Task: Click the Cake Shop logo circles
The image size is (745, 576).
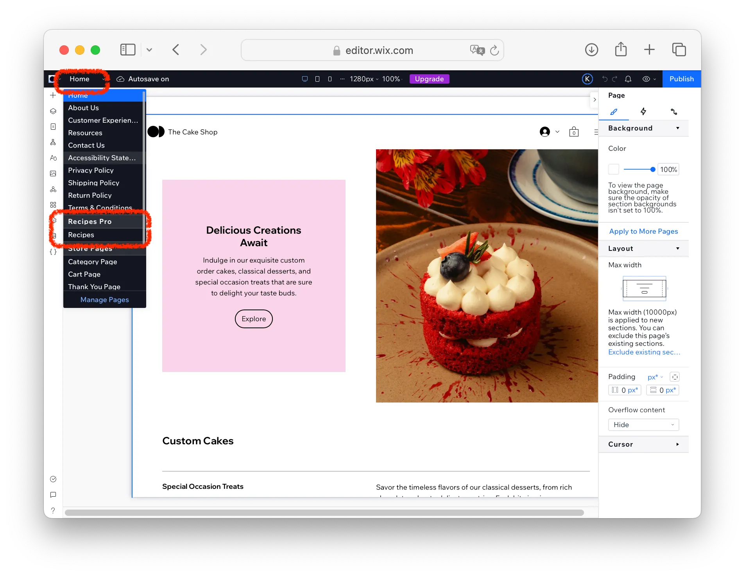Action: click(x=156, y=132)
